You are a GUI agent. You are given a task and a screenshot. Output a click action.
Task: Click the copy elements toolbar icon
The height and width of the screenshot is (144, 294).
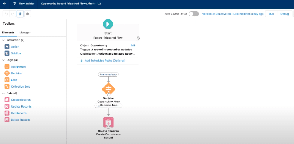(20, 14)
